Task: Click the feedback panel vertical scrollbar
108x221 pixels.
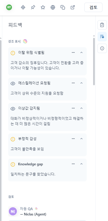Action: click(94, 62)
